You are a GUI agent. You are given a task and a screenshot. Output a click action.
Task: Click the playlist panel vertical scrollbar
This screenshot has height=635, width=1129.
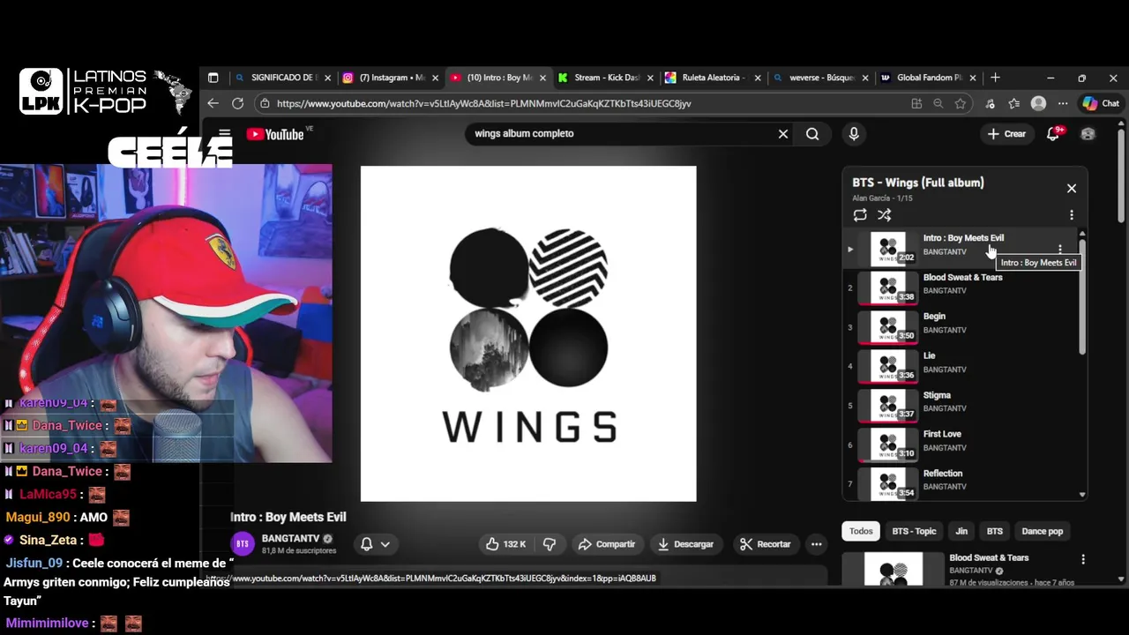1082,296
